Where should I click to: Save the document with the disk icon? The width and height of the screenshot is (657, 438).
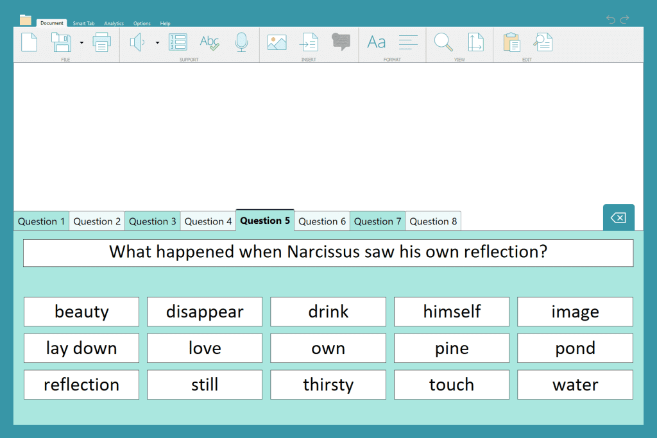pyautogui.click(x=61, y=42)
